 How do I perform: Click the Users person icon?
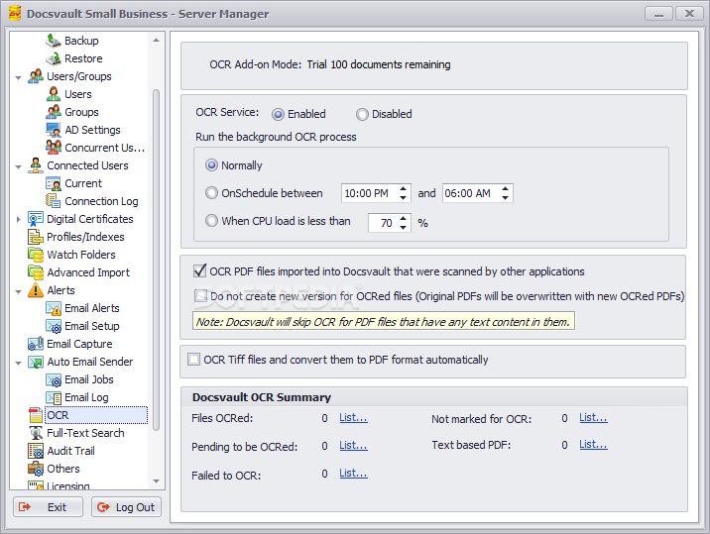coord(54,94)
